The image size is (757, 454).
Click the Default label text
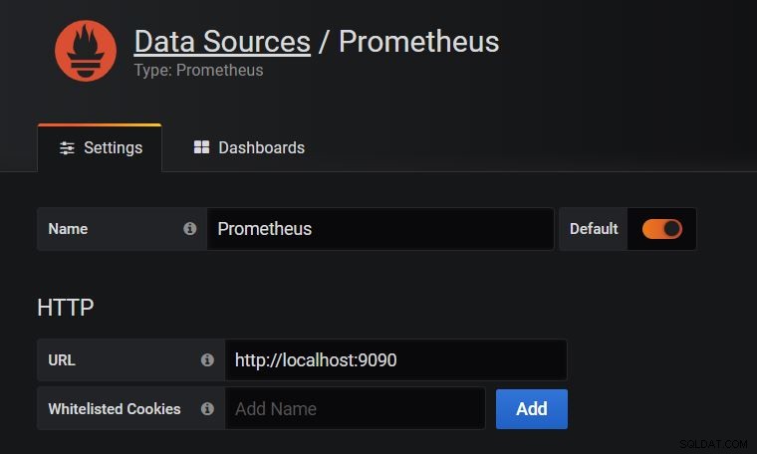tap(594, 229)
